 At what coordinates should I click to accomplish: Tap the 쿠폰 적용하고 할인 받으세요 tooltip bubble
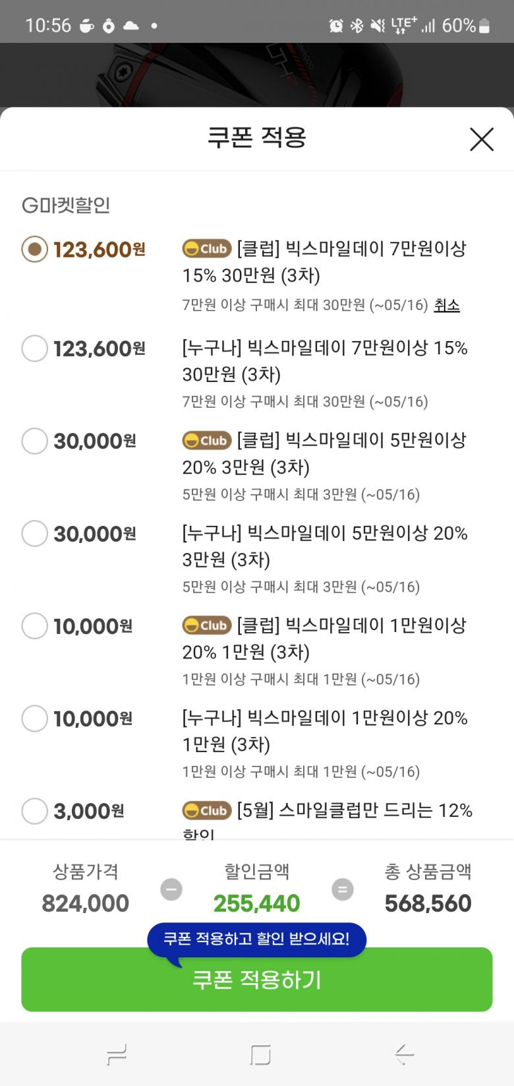click(x=256, y=939)
